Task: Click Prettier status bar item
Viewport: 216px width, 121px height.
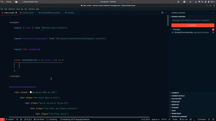Action: [x=202, y=120]
